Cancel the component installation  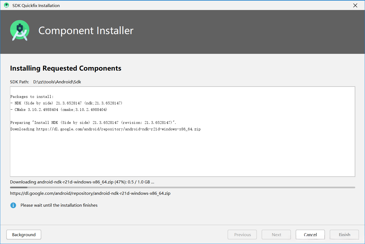(310, 235)
